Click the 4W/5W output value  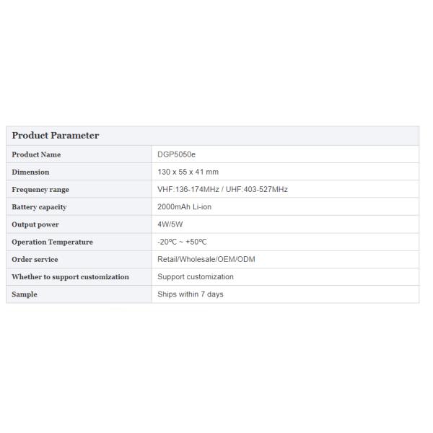(169, 224)
